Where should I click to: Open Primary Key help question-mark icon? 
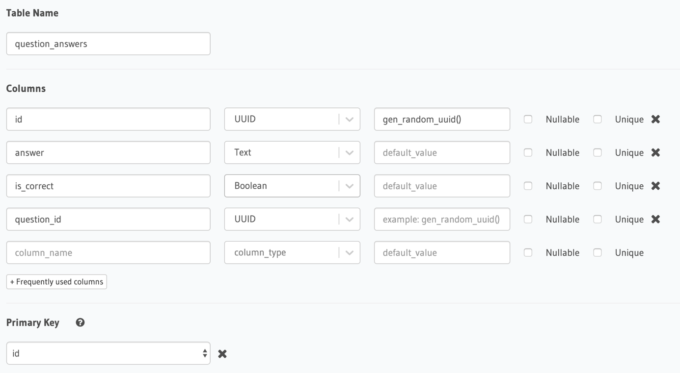81,323
